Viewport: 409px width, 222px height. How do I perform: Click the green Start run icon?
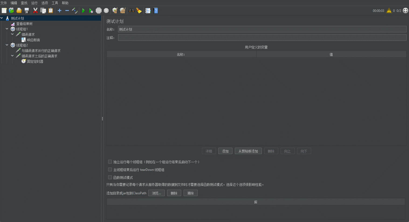tap(84, 11)
